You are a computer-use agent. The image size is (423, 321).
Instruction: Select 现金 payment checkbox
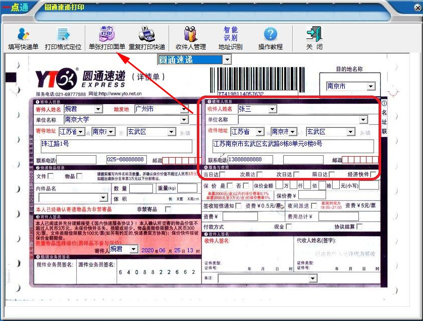(x=289, y=226)
